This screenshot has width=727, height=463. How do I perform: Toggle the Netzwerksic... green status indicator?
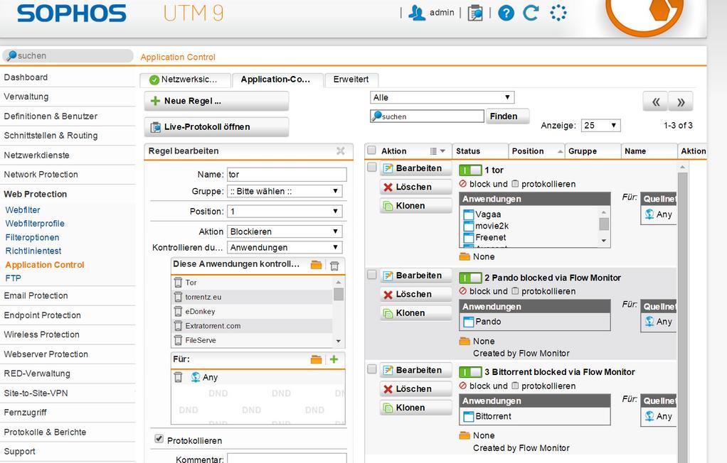(154, 80)
